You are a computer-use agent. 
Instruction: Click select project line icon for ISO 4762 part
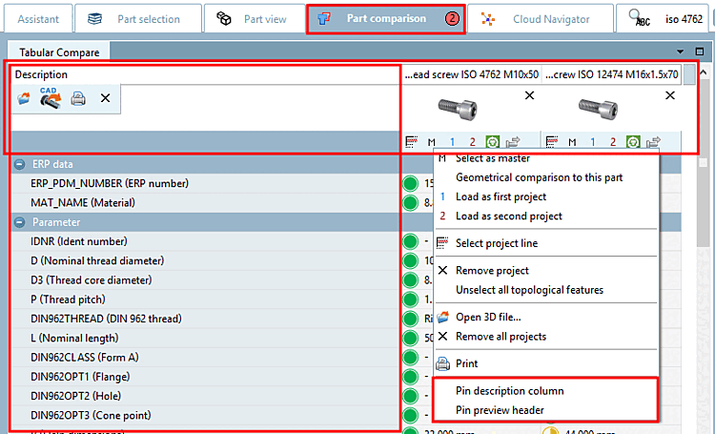411,142
